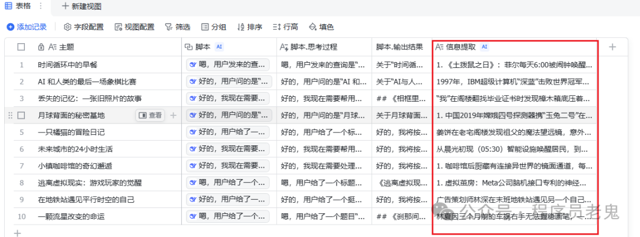The image size is (640, 237).
Task: Switch to the 表格 view tab
Action: [x=18, y=6]
